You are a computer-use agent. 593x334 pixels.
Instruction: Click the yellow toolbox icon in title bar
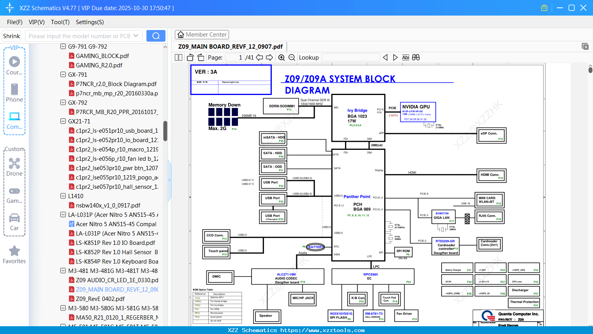[x=544, y=8]
